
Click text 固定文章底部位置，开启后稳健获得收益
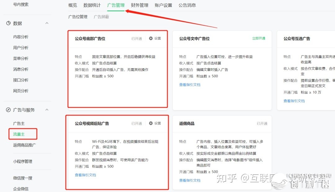(x=124, y=56)
